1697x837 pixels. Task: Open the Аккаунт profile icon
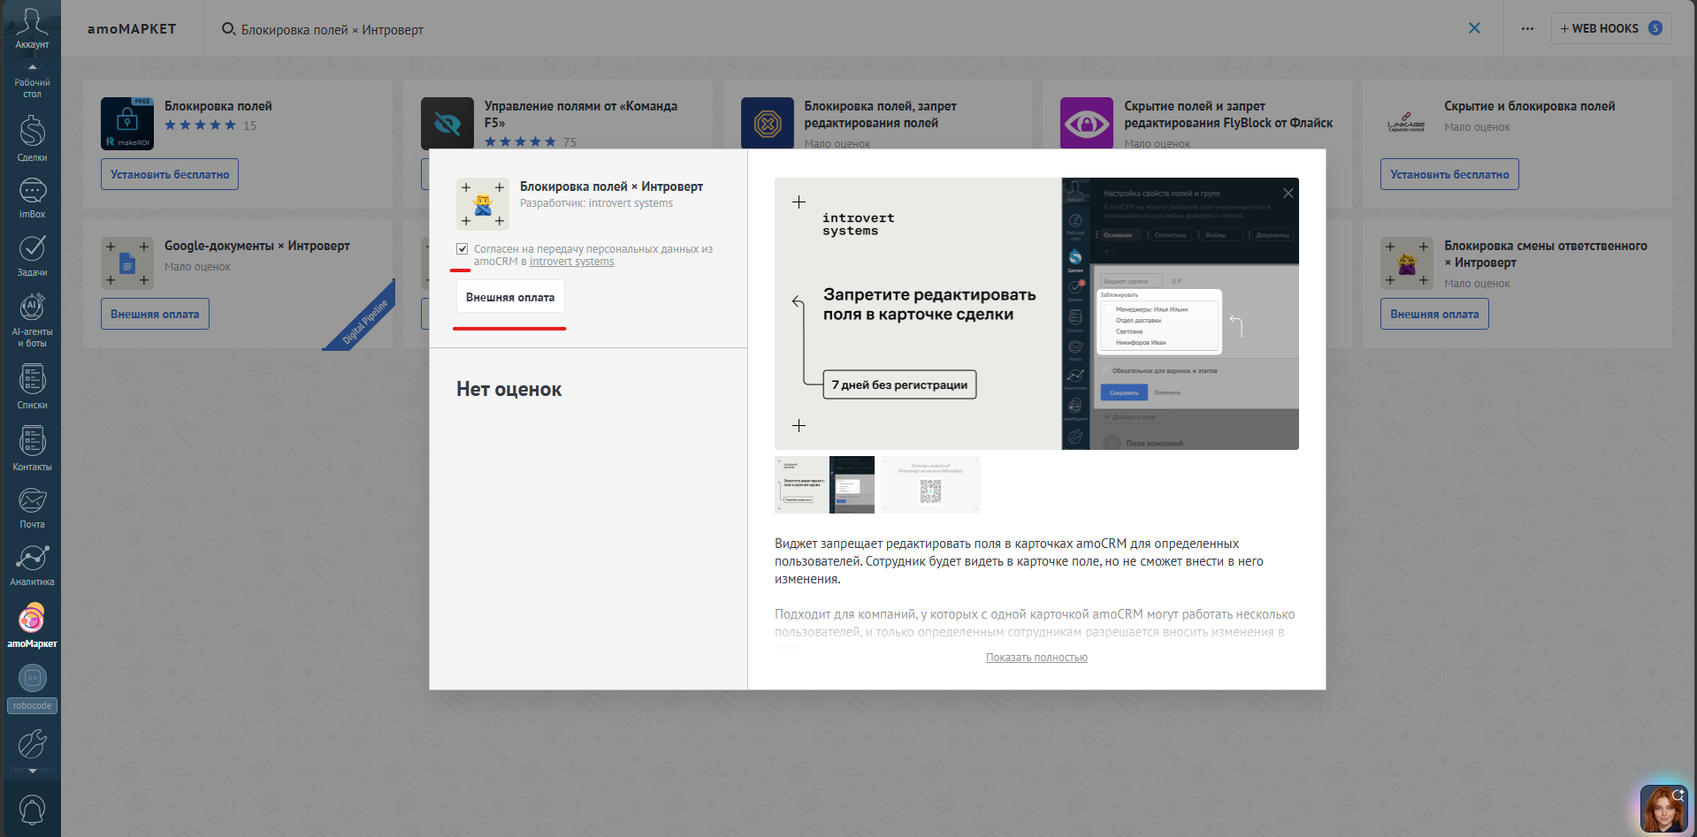(32, 27)
